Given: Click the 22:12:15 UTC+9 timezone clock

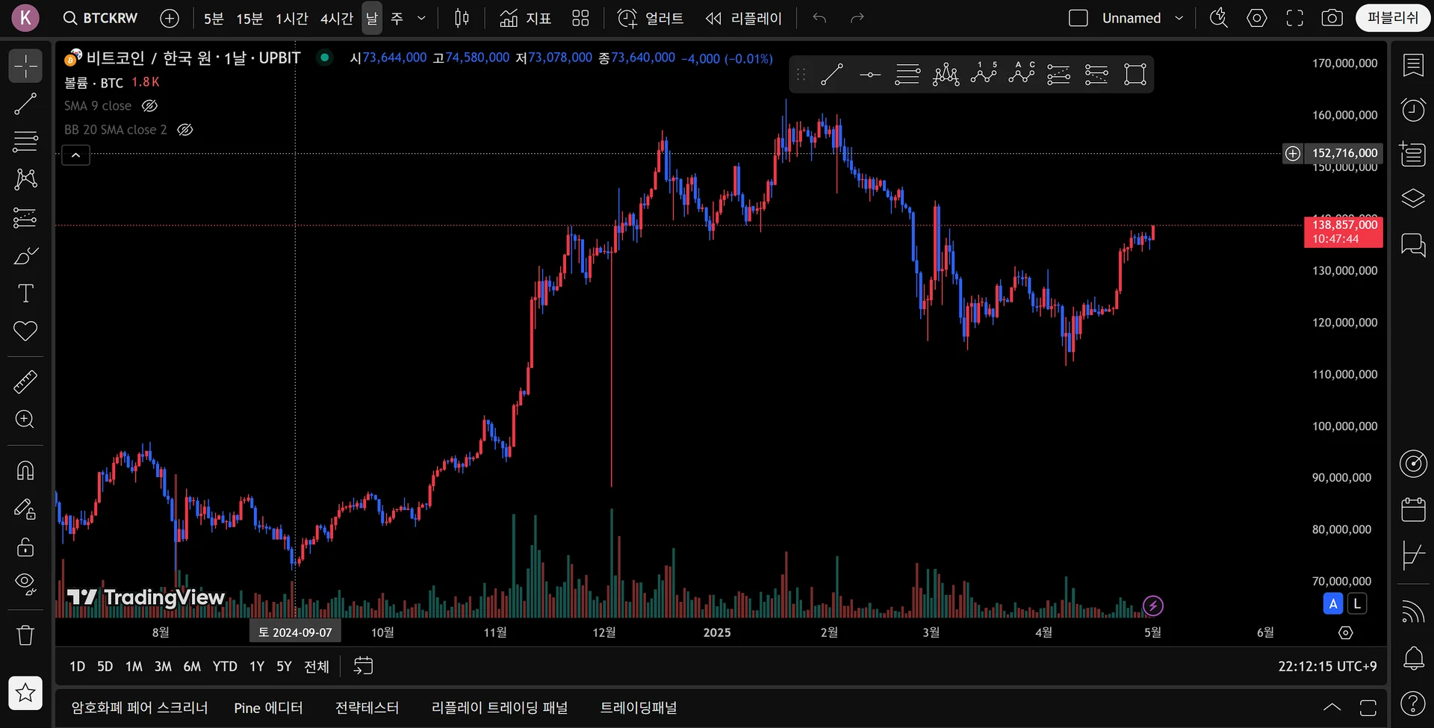Looking at the screenshot, I should pyautogui.click(x=1327, y=666).
